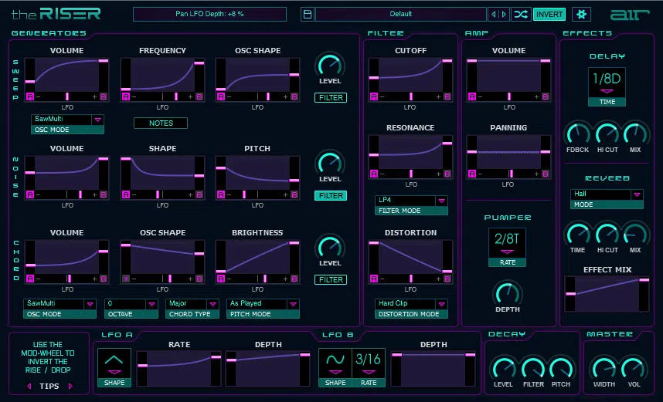Screen dimensions: 663x402
Task: Click the NOTES button under Frequency
Action: (160, 123)
